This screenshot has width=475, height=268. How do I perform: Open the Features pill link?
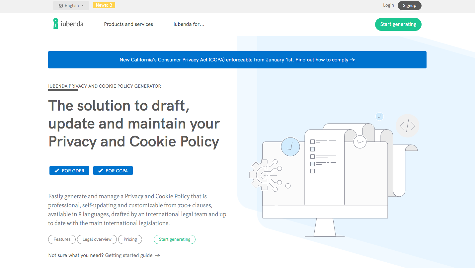pos(62,239)
